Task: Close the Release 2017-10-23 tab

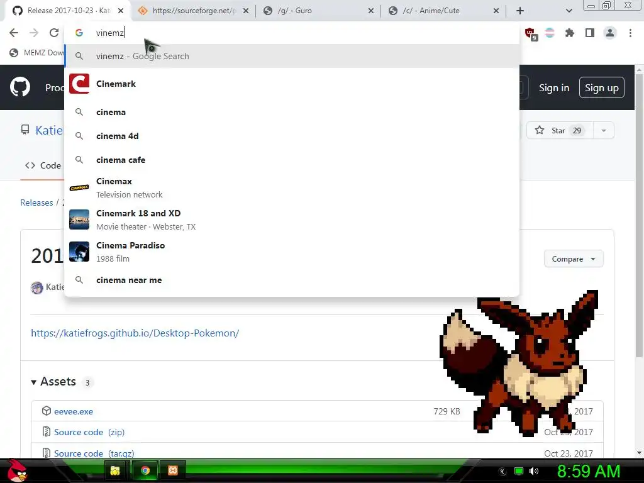Action: 121,11
